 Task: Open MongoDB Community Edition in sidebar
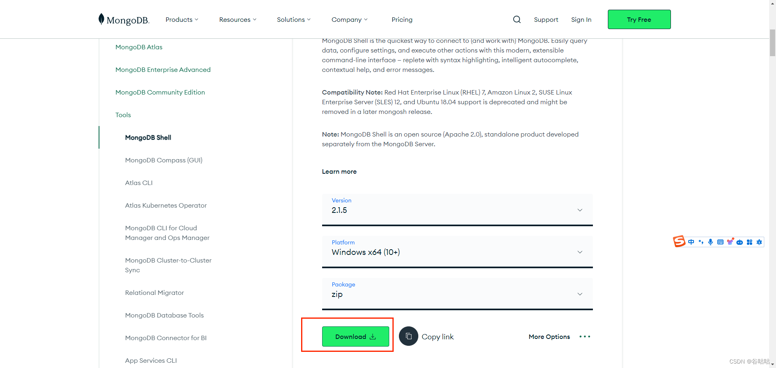pos(160,92)
